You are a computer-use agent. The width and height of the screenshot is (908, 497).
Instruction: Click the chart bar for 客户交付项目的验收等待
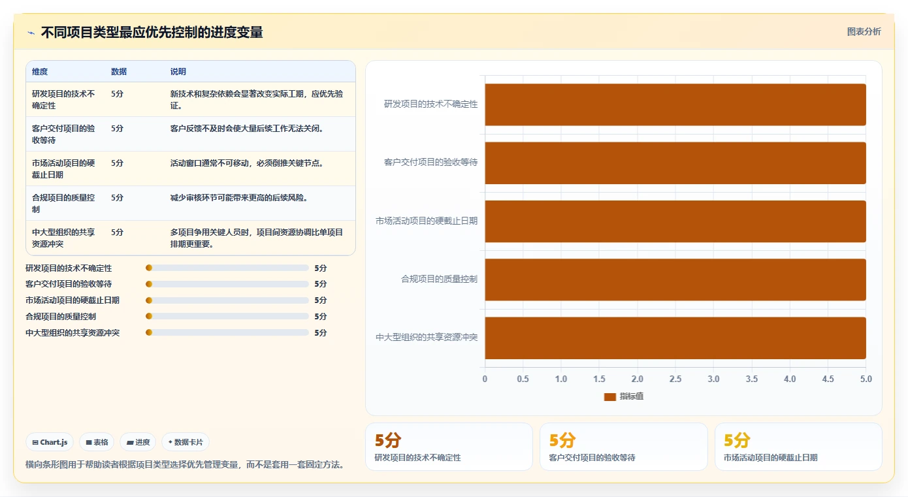tap(675, 163)
